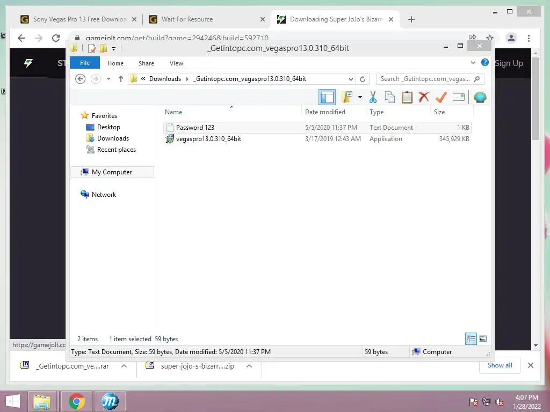Click the Rename card icon in toolbar

click(x=459, y=97)
